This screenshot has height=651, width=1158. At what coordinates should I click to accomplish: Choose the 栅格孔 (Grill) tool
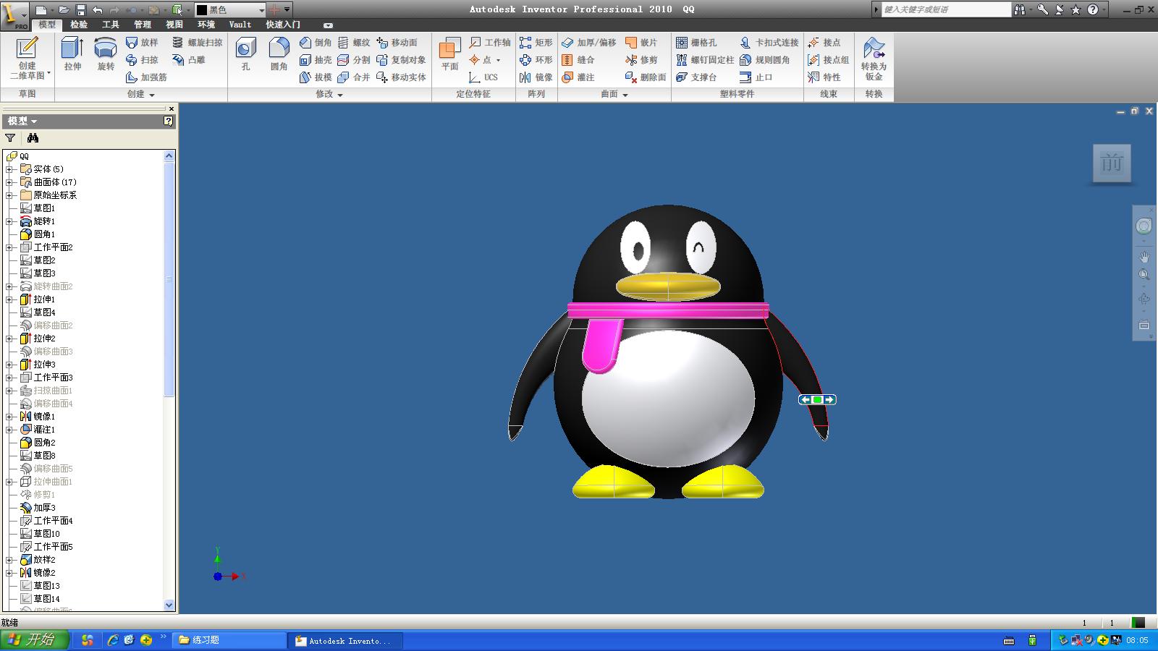(696, 43)
